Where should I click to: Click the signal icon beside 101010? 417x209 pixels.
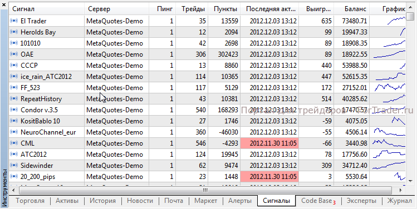coord(14,43)
